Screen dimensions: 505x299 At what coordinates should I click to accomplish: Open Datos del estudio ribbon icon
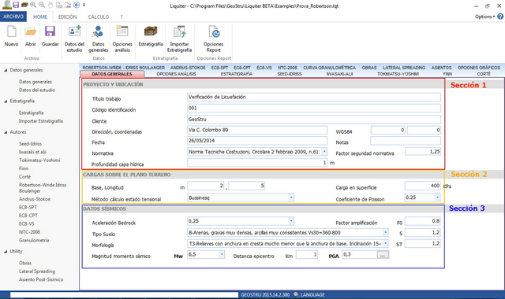coord(74,31)
